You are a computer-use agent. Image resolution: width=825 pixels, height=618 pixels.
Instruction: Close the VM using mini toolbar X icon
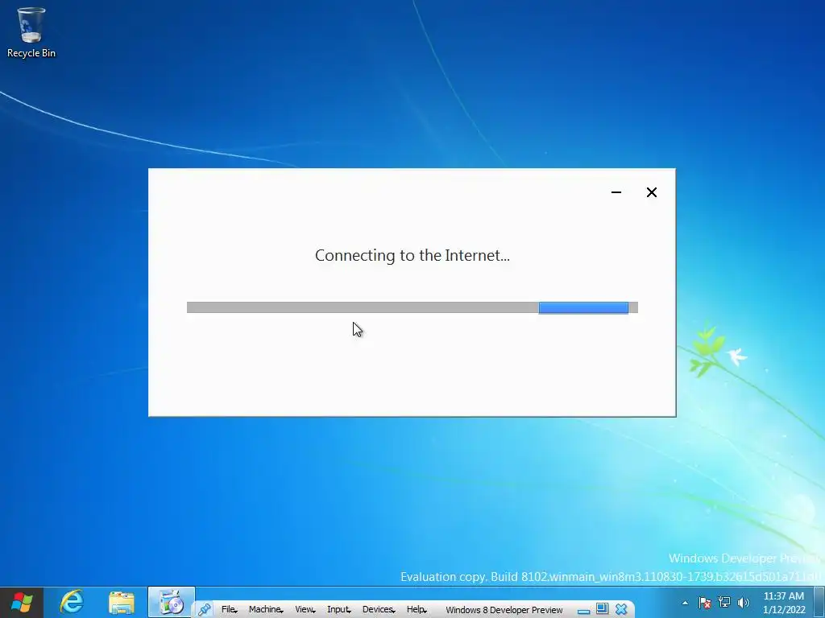pyautogui.click(x=621, y=610)
